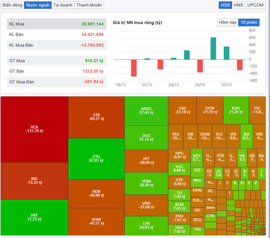Select the HSX exchange tab
The width and height of the screenshot is (270, 238).
pyautogui.click(x=225, y=5)
